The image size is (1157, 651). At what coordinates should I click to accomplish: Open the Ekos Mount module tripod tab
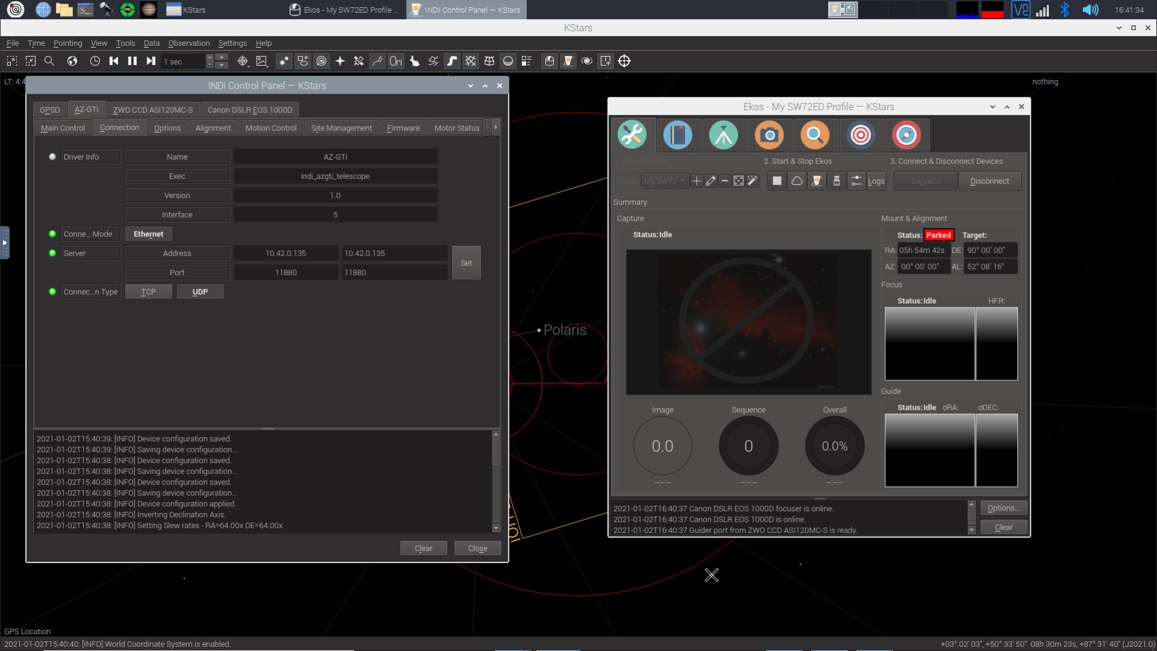tap(723, 135)
